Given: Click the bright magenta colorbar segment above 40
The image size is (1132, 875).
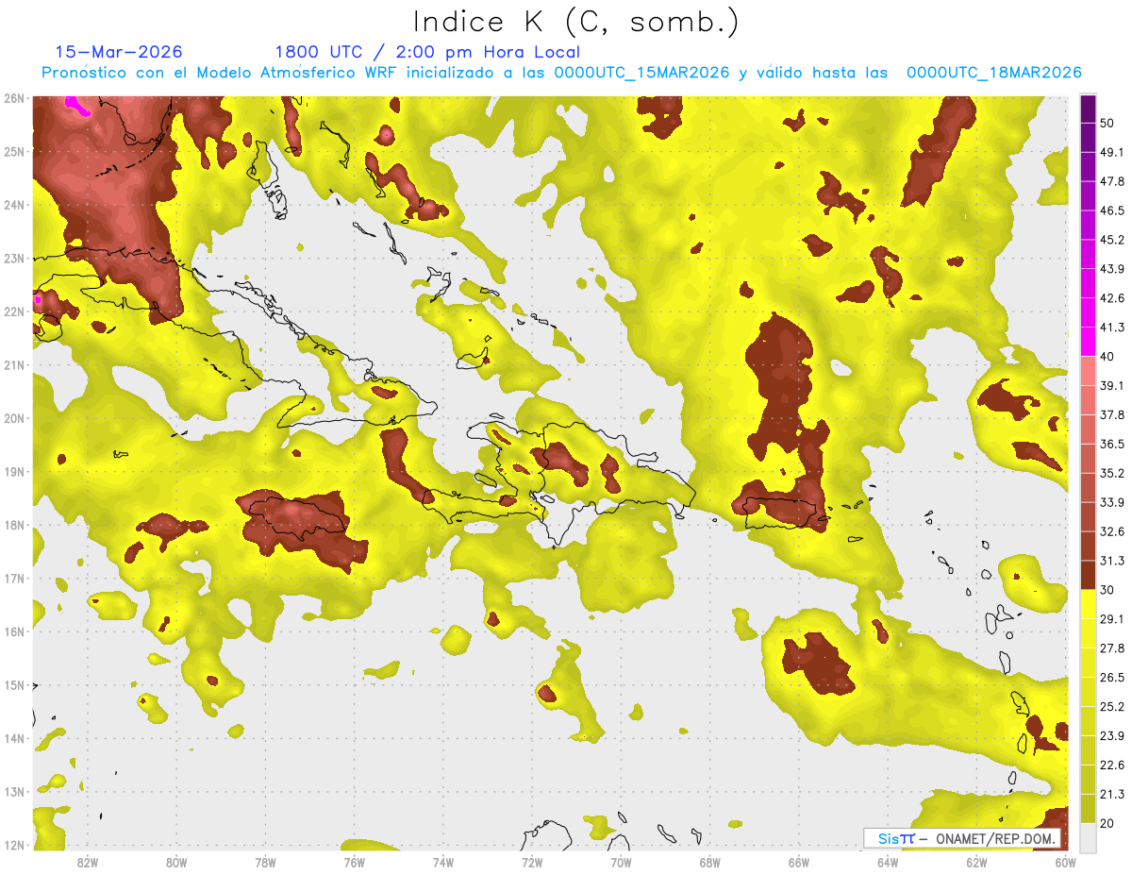Looking at the screenshot, I should tap(1088, 342).
